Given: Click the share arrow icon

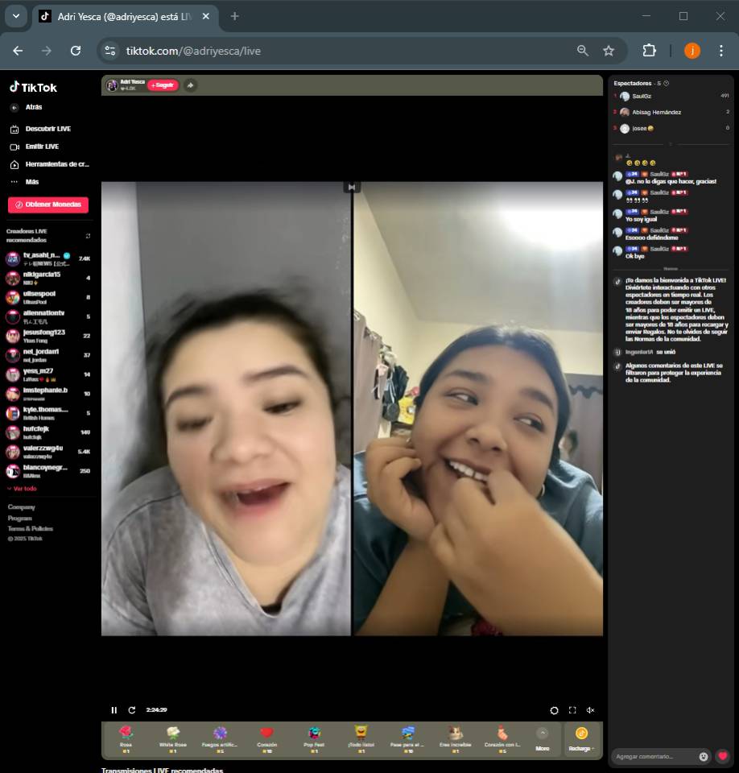Looking at the screenshot, I should tap(190, 85).
